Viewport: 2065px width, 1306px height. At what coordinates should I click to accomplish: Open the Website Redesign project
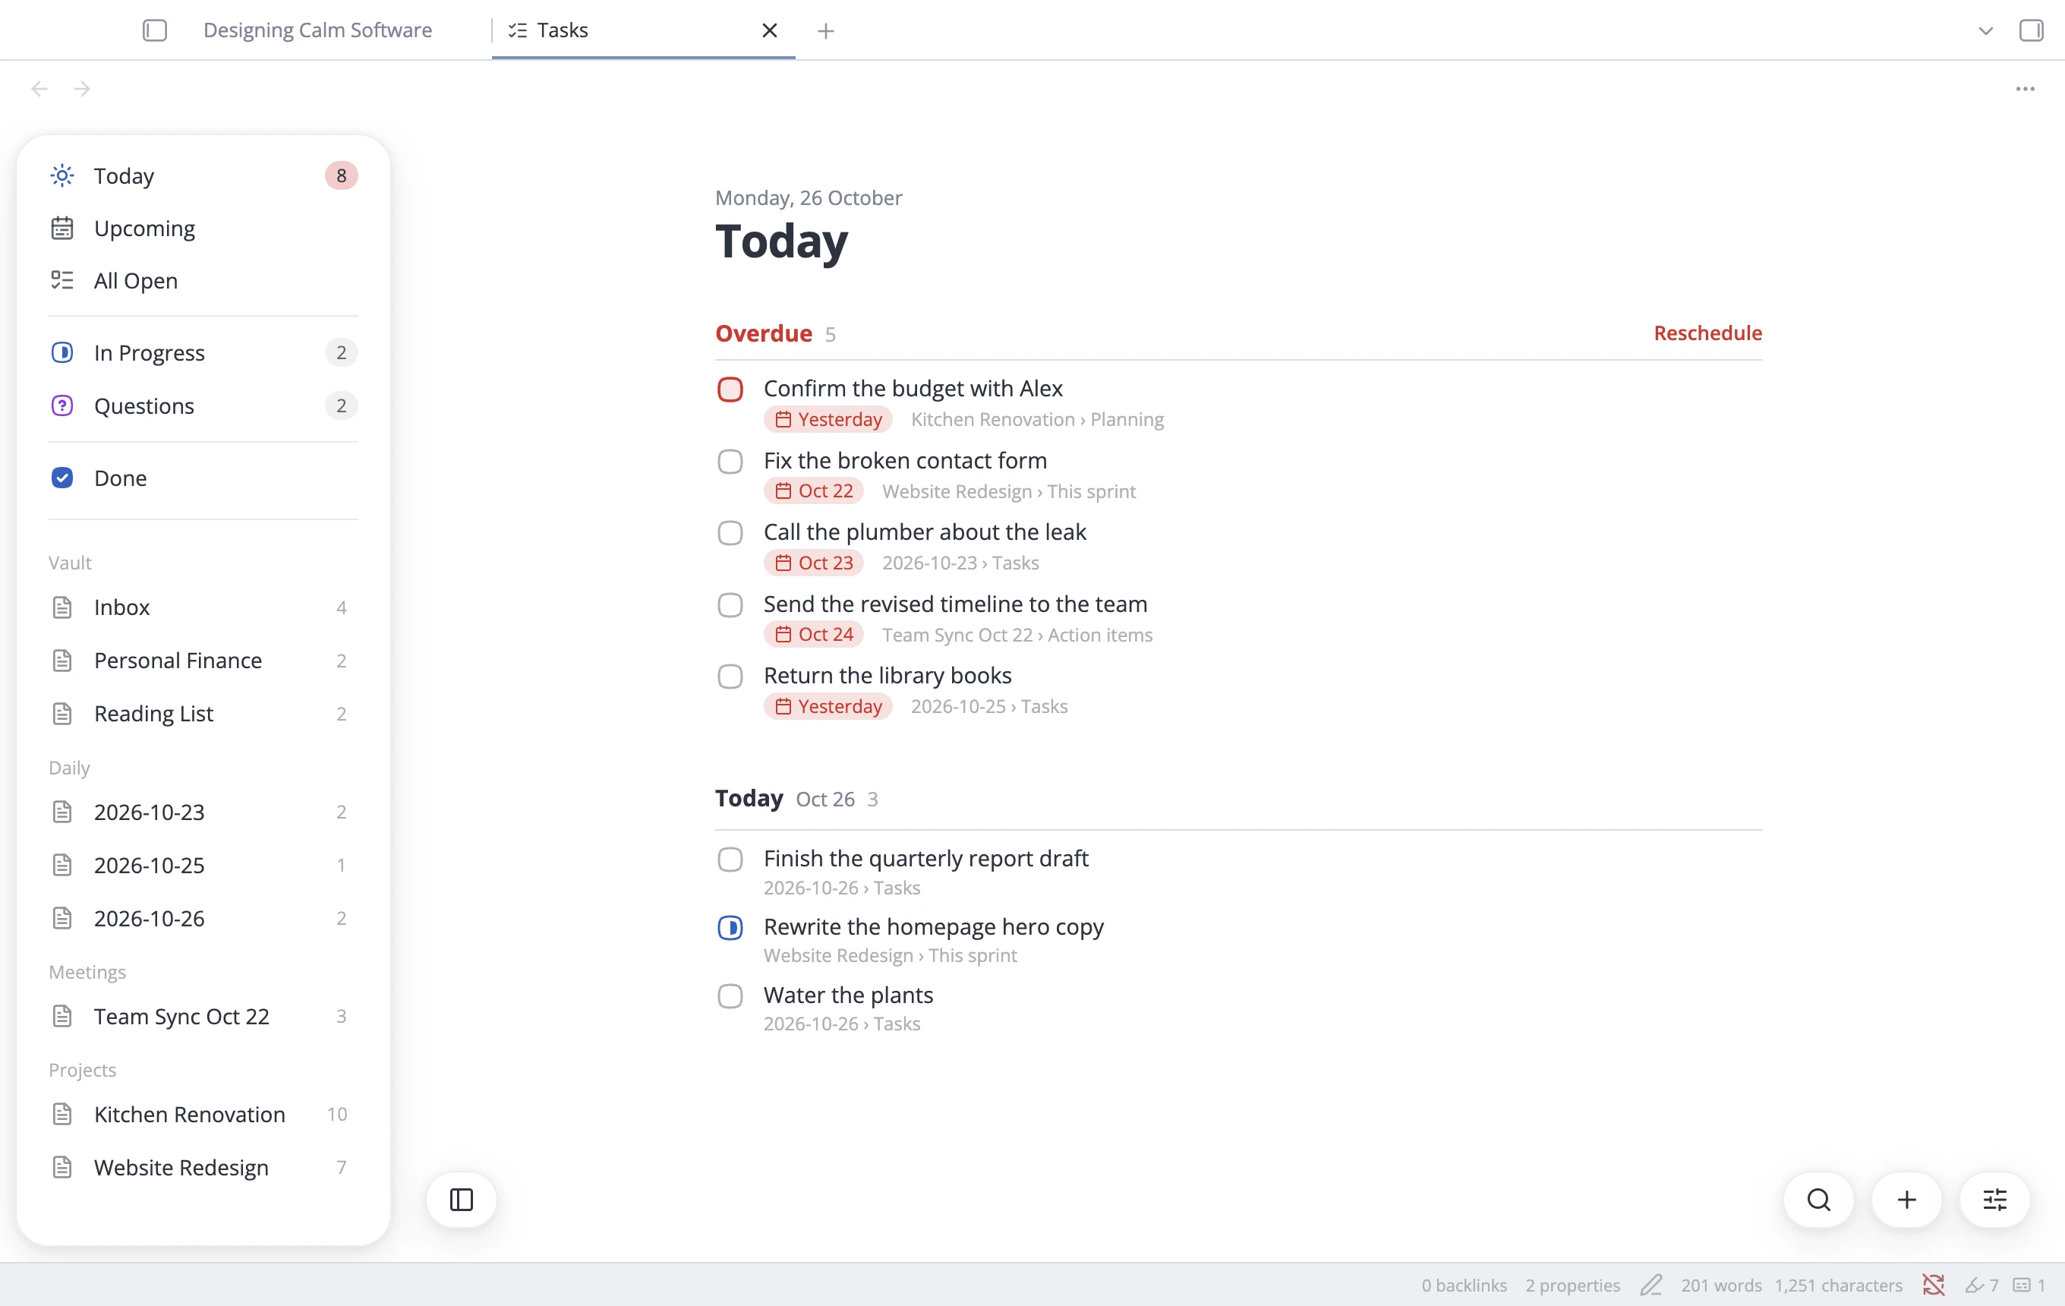tap(203, 1167)
